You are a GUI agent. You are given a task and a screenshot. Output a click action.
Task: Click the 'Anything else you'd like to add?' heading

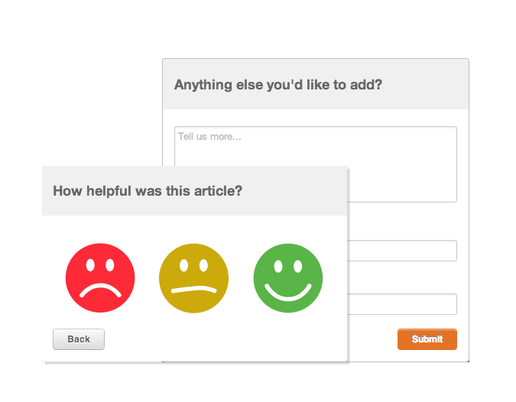pos(278,85)
